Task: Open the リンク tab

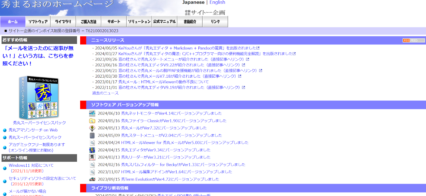Action: (215, 22)
